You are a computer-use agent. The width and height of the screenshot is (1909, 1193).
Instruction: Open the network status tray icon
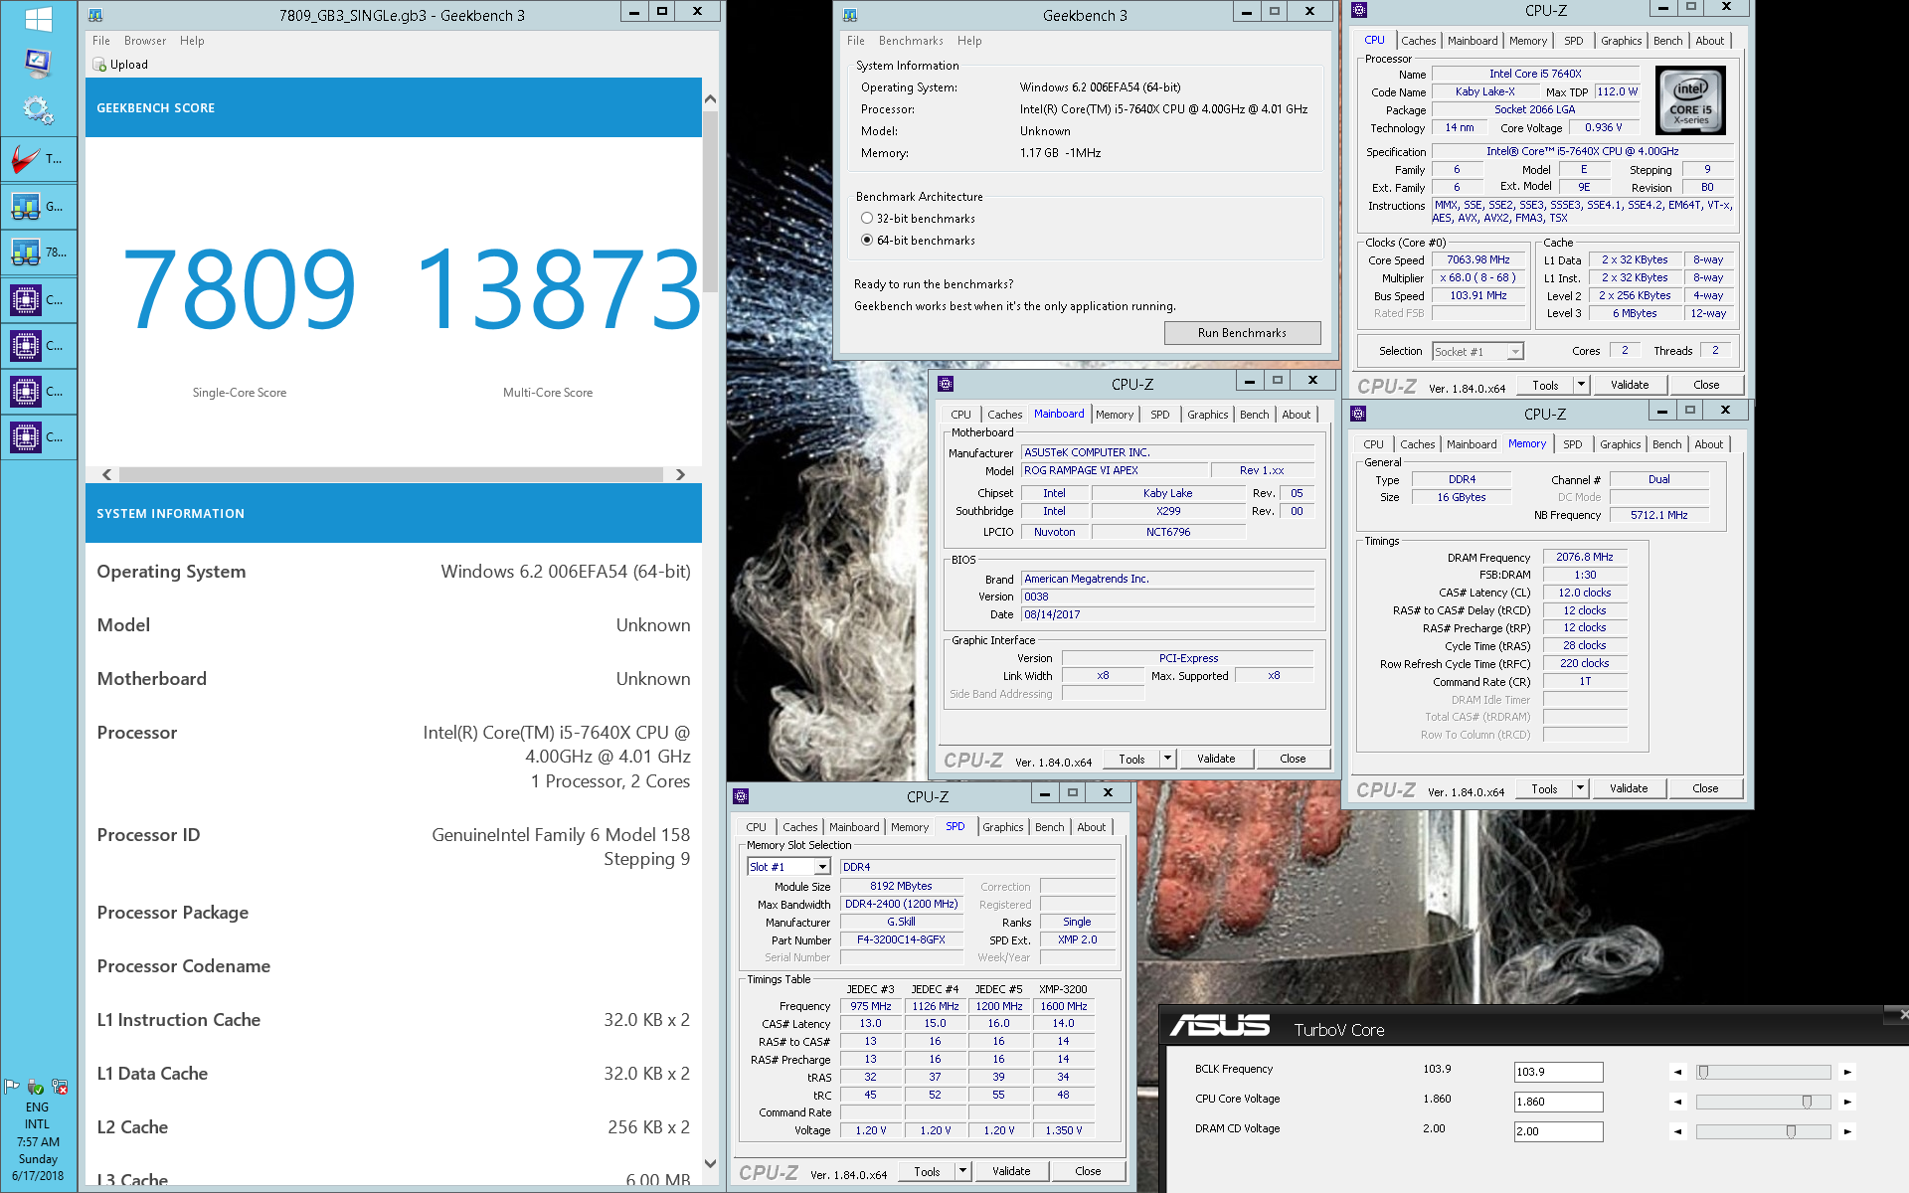coord(60,1087)
